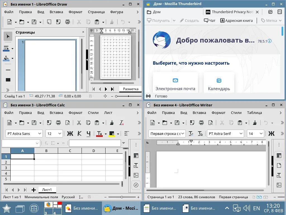This screenshot has height=215, width=286.
Task: Click the Draw fill color bucket tool
Action: [6, 58]
